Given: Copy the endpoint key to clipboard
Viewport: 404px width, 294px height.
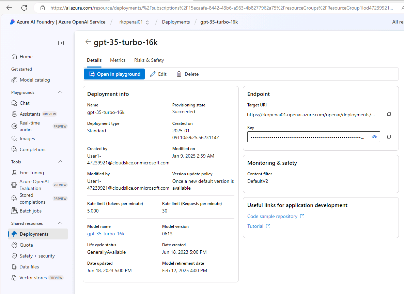Looking at the screenshot, I should (389, 137).
